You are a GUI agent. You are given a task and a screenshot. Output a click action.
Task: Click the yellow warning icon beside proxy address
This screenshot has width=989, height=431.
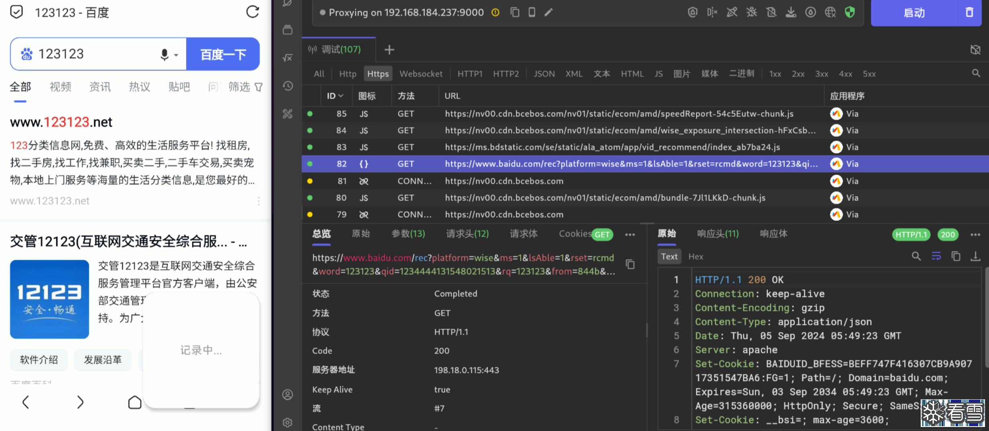(495, 12)
